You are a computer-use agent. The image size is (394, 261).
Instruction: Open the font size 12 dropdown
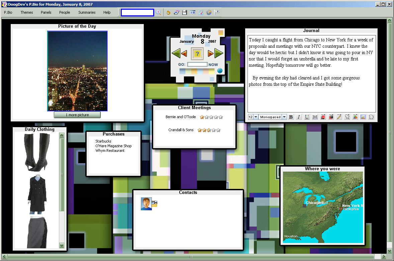[x=256, y=117]
